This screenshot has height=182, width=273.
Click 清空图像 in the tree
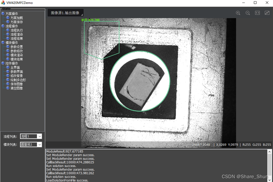pyautogui.click(x=16, y=88)
